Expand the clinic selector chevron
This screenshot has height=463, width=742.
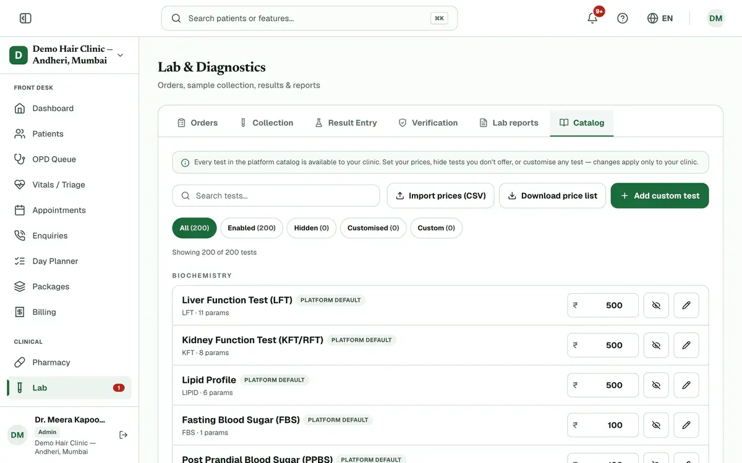tap(120, 55)
